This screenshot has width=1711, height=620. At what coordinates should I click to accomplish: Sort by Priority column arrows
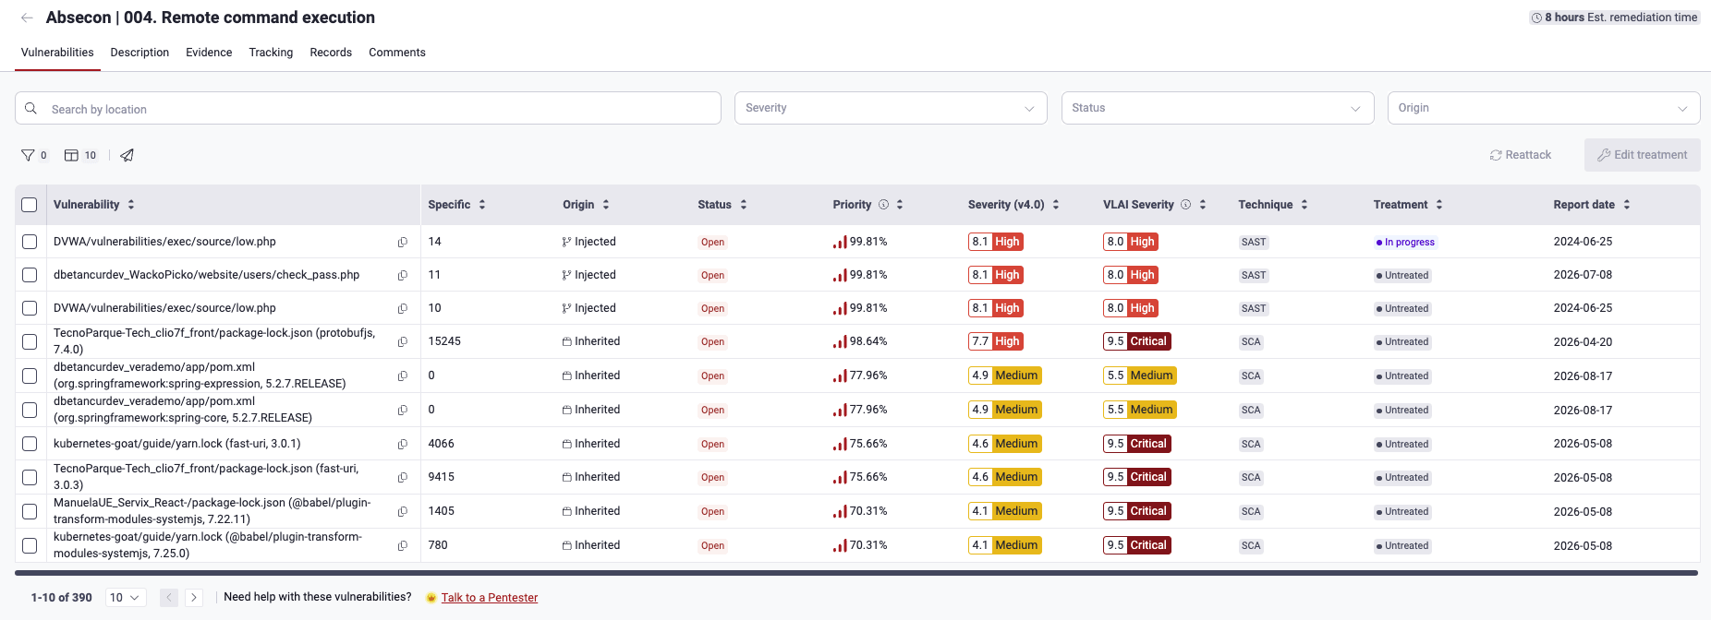pyautogui.click(x=900, y=205)
